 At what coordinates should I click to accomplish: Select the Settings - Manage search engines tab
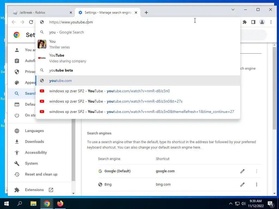(x=108, y=13)
